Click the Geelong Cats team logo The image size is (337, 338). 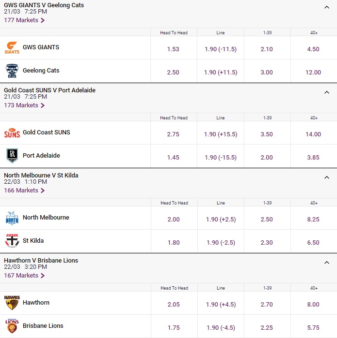tap(12, 71)
